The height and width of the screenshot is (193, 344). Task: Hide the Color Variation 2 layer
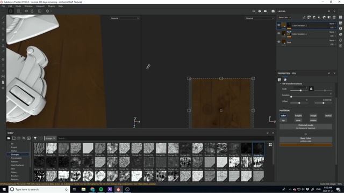click(x=278, y=25)
